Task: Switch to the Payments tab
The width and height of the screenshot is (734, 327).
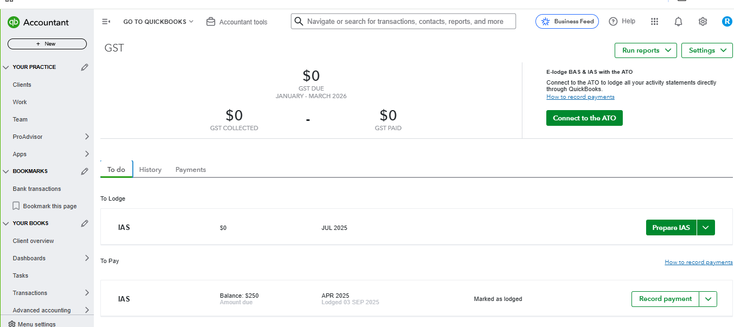Action: point(190,170)
